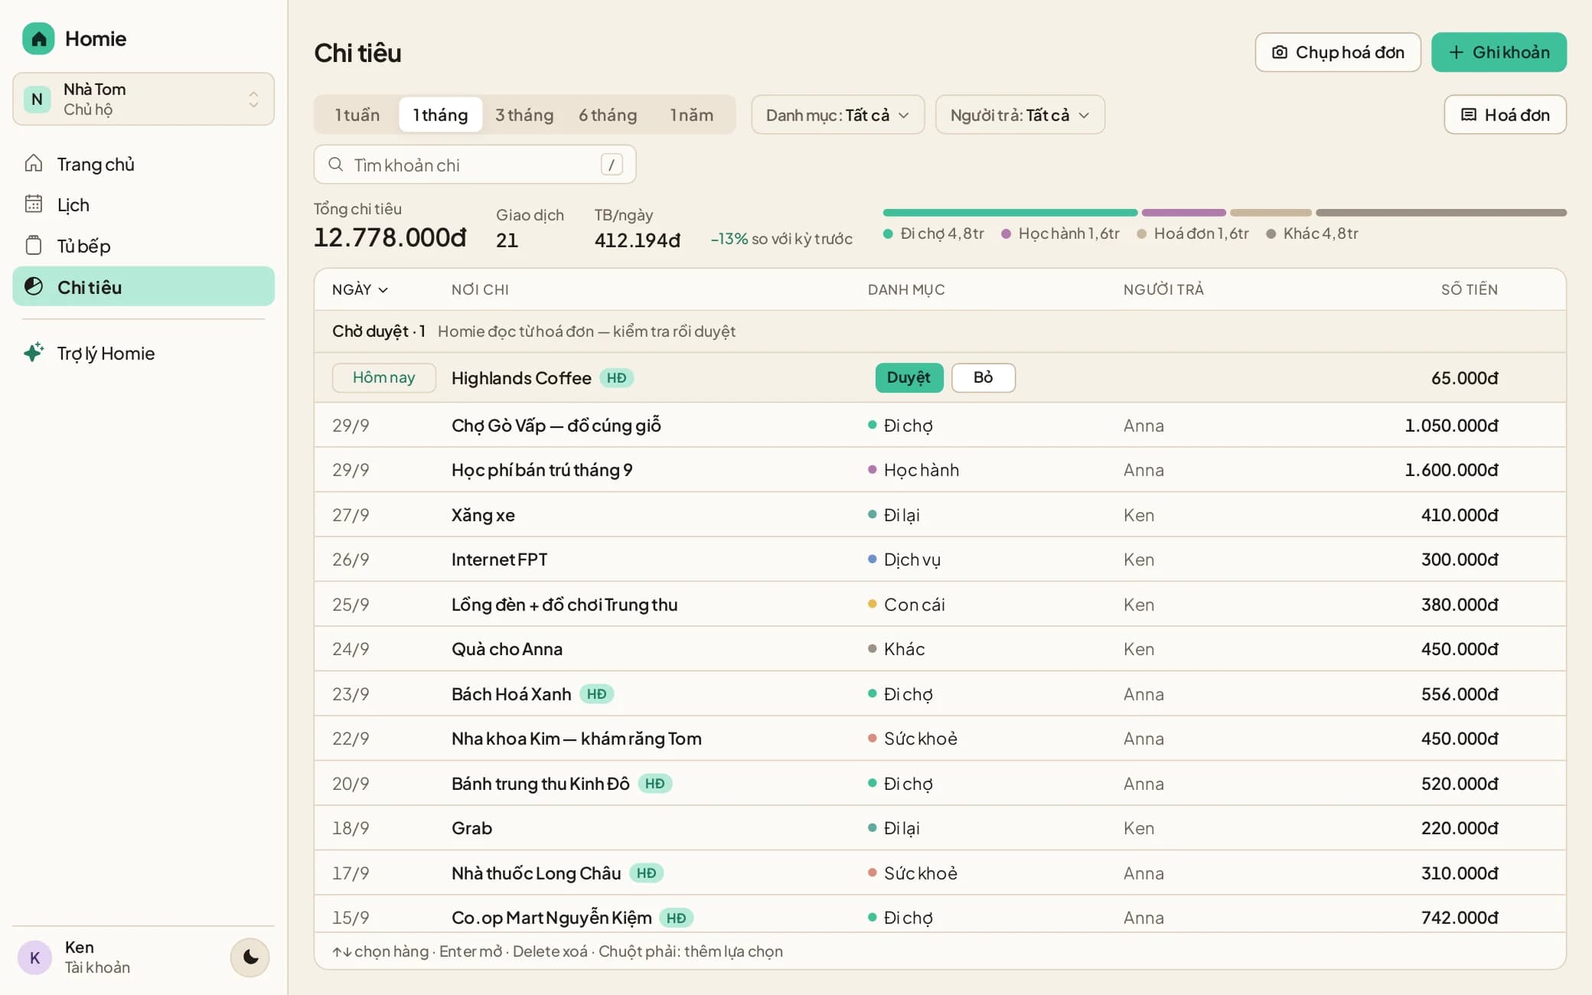This screenshot has height=995, width=1592.
Task: Select the 1 tuần period tab
Action: click(357, 115)
